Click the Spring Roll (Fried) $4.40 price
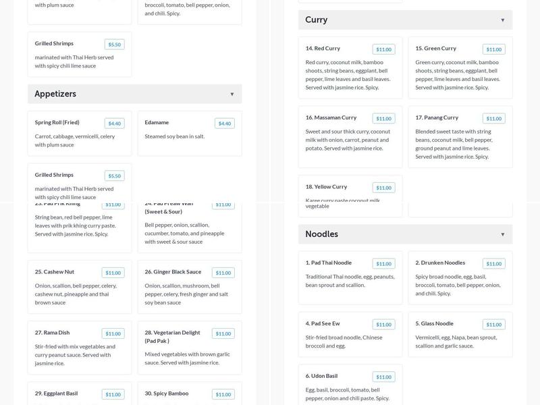 pos(114,124)
